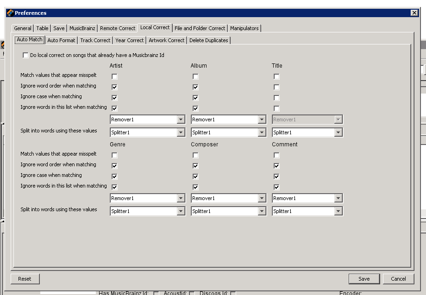Uncheck Album ignore word order when matching
Image resolution: width=426 pixels, height=295 pixels.
195,87
